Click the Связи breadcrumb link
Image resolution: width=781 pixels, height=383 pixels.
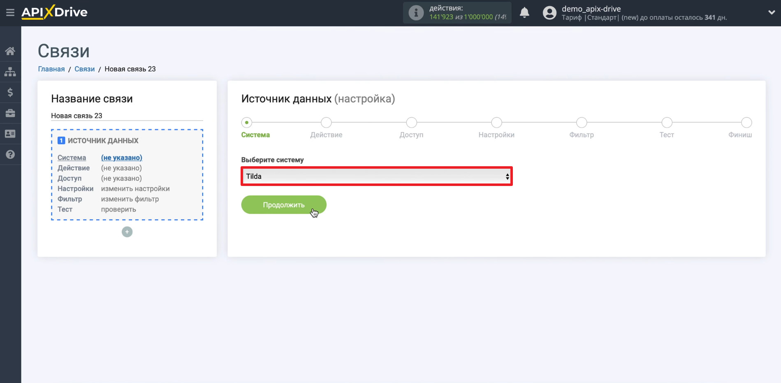[84, 69]
